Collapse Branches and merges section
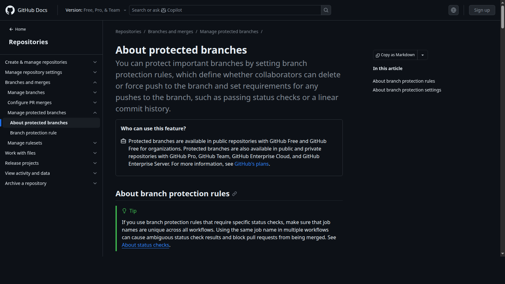Viewport: 505px width, 284px height. pyautogui.click(x=95, y=82)
